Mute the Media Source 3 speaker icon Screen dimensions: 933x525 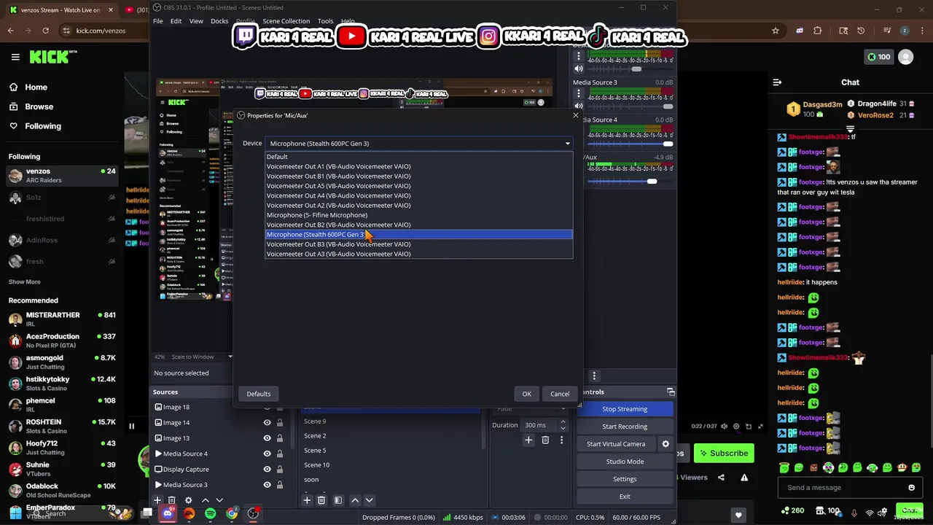point(579,106)
